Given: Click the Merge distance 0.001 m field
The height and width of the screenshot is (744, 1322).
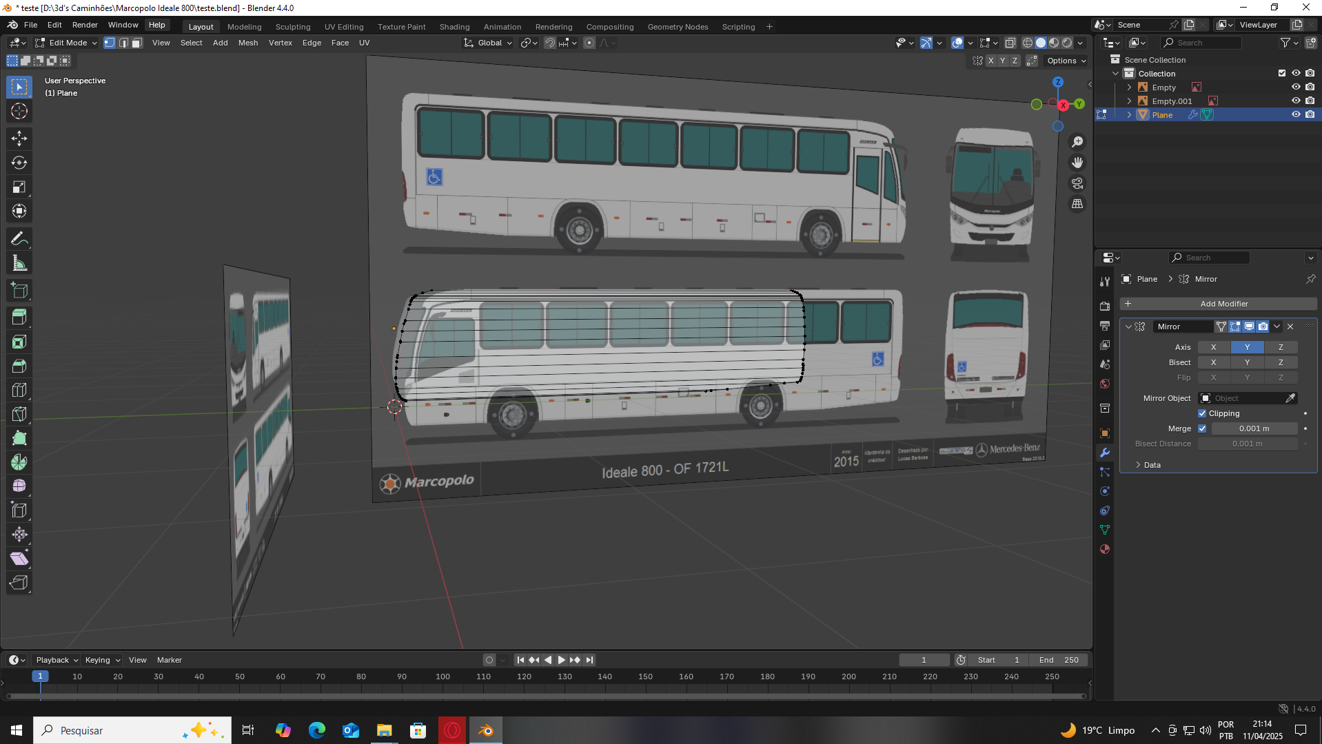Looking at the screenshot, I should 1254,428.
